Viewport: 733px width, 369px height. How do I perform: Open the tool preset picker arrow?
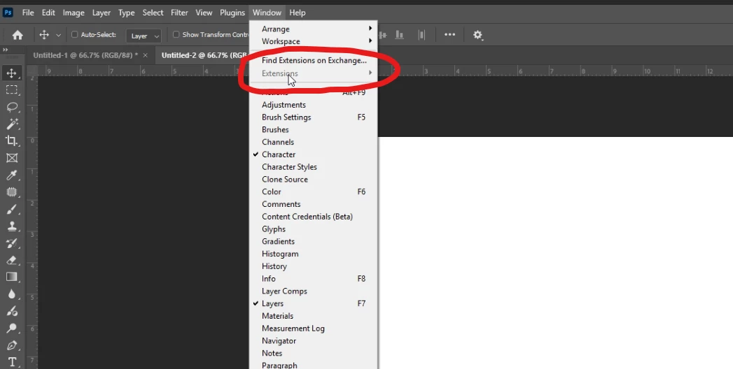tap(58, 35)
